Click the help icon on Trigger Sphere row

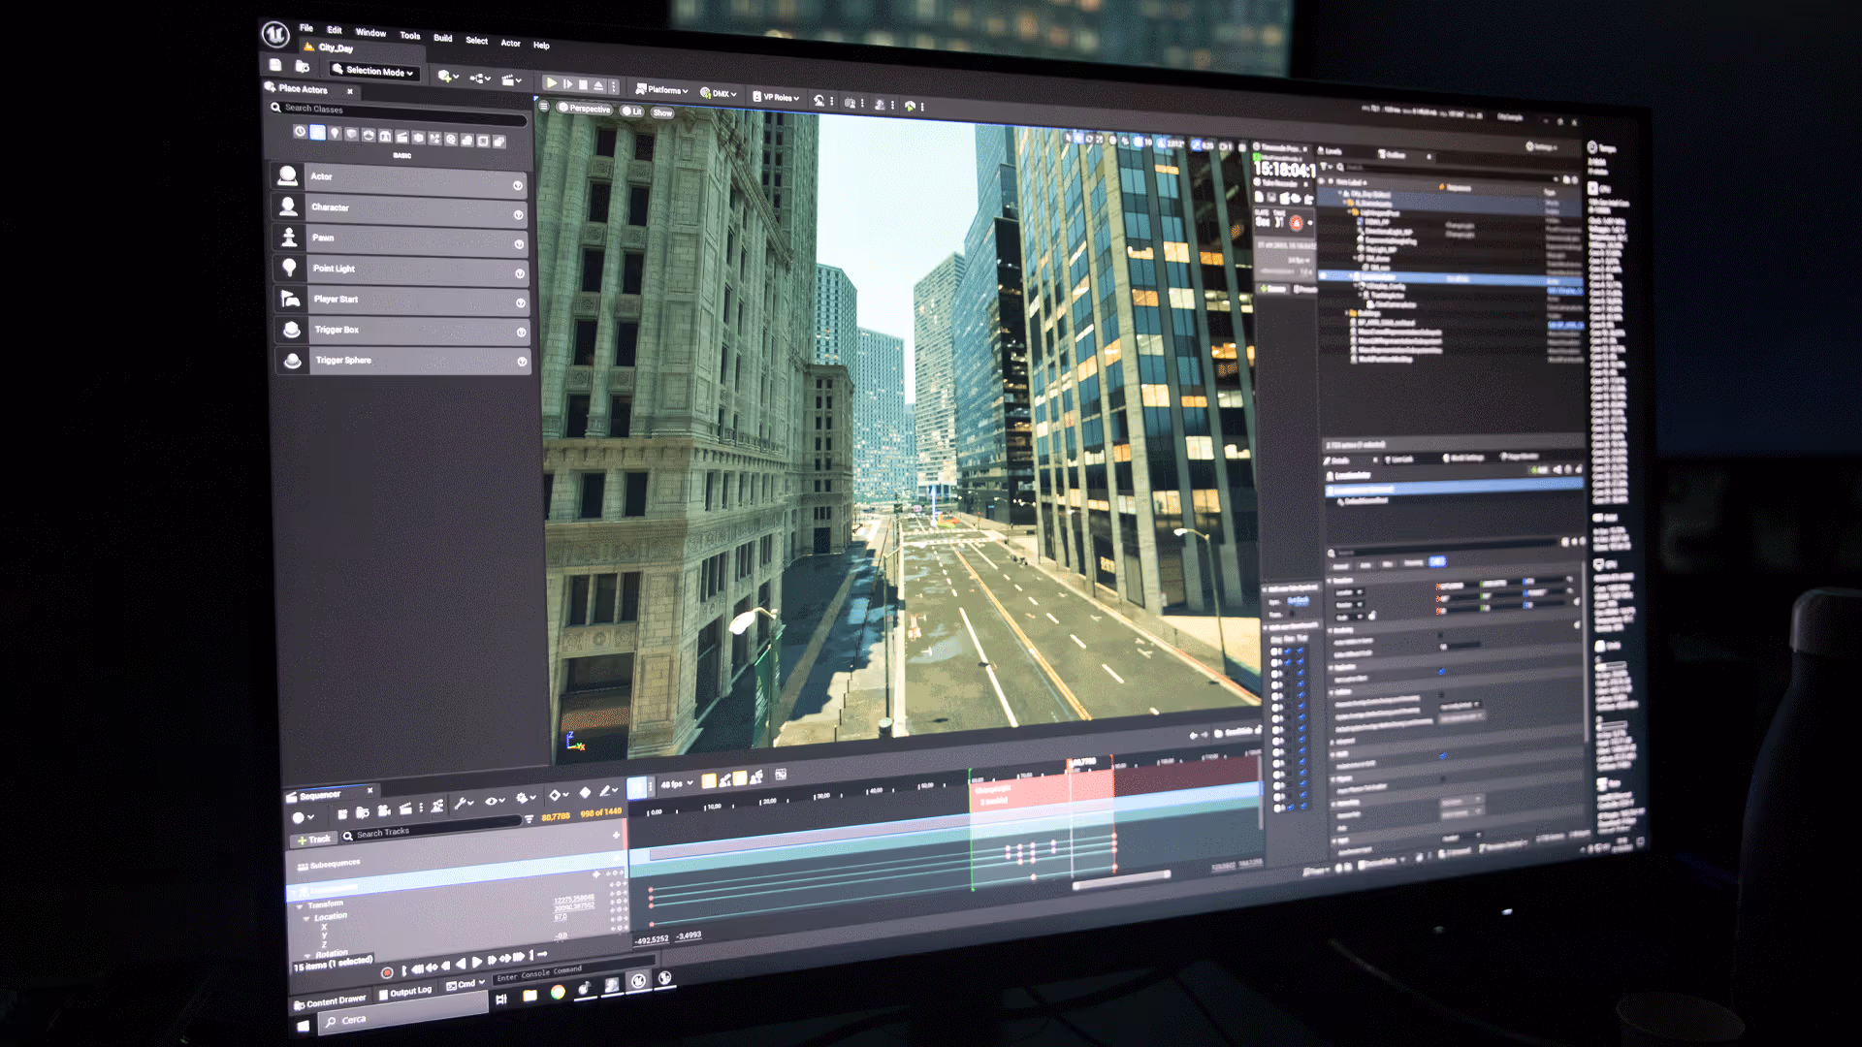coord(522,362)
